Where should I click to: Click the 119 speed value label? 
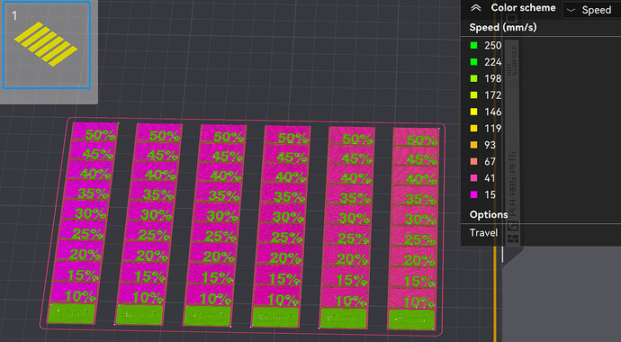[x=492, y=129]
